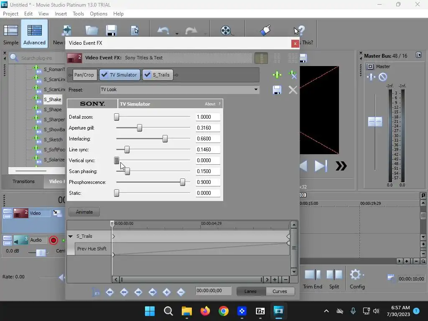This screenshot has height=321, width=428.
Task: Click the Master bus mute icon
Action: point(383,77)
